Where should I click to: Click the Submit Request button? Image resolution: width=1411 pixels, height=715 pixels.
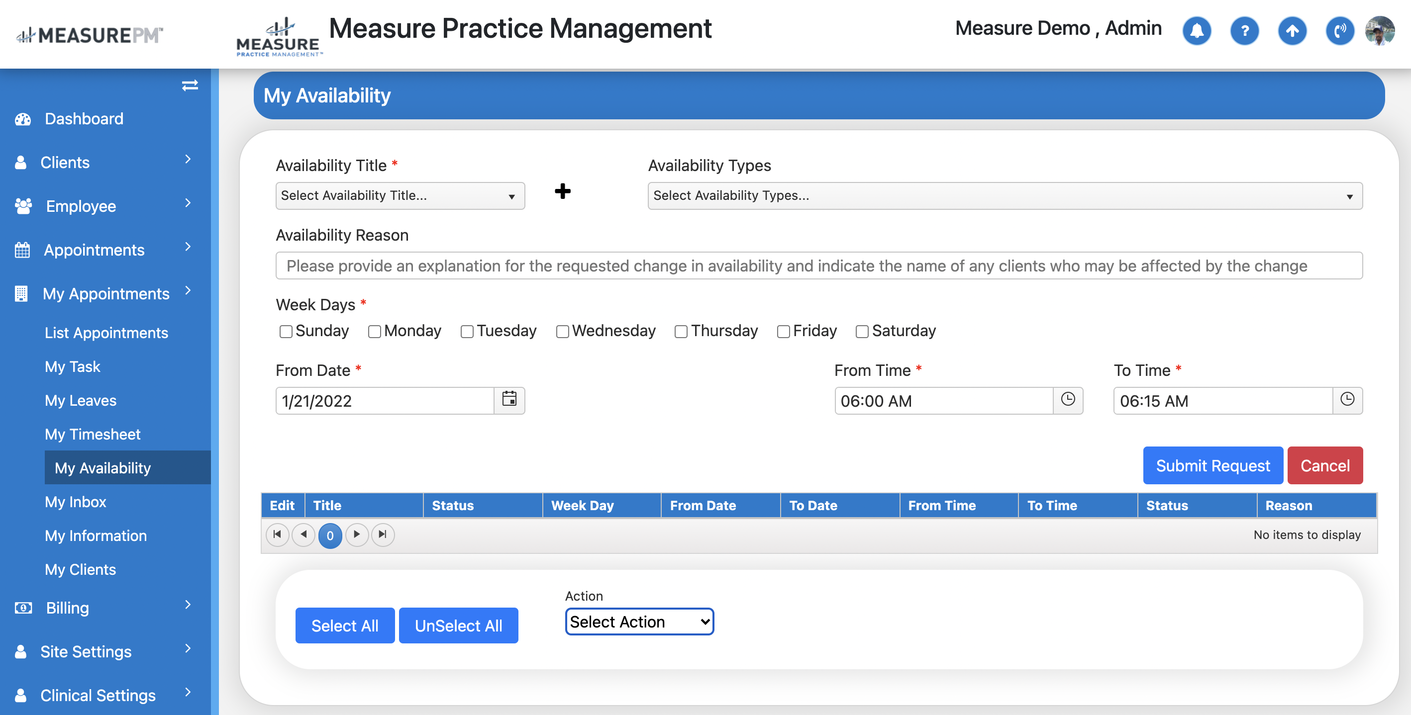pos(1212,465)
